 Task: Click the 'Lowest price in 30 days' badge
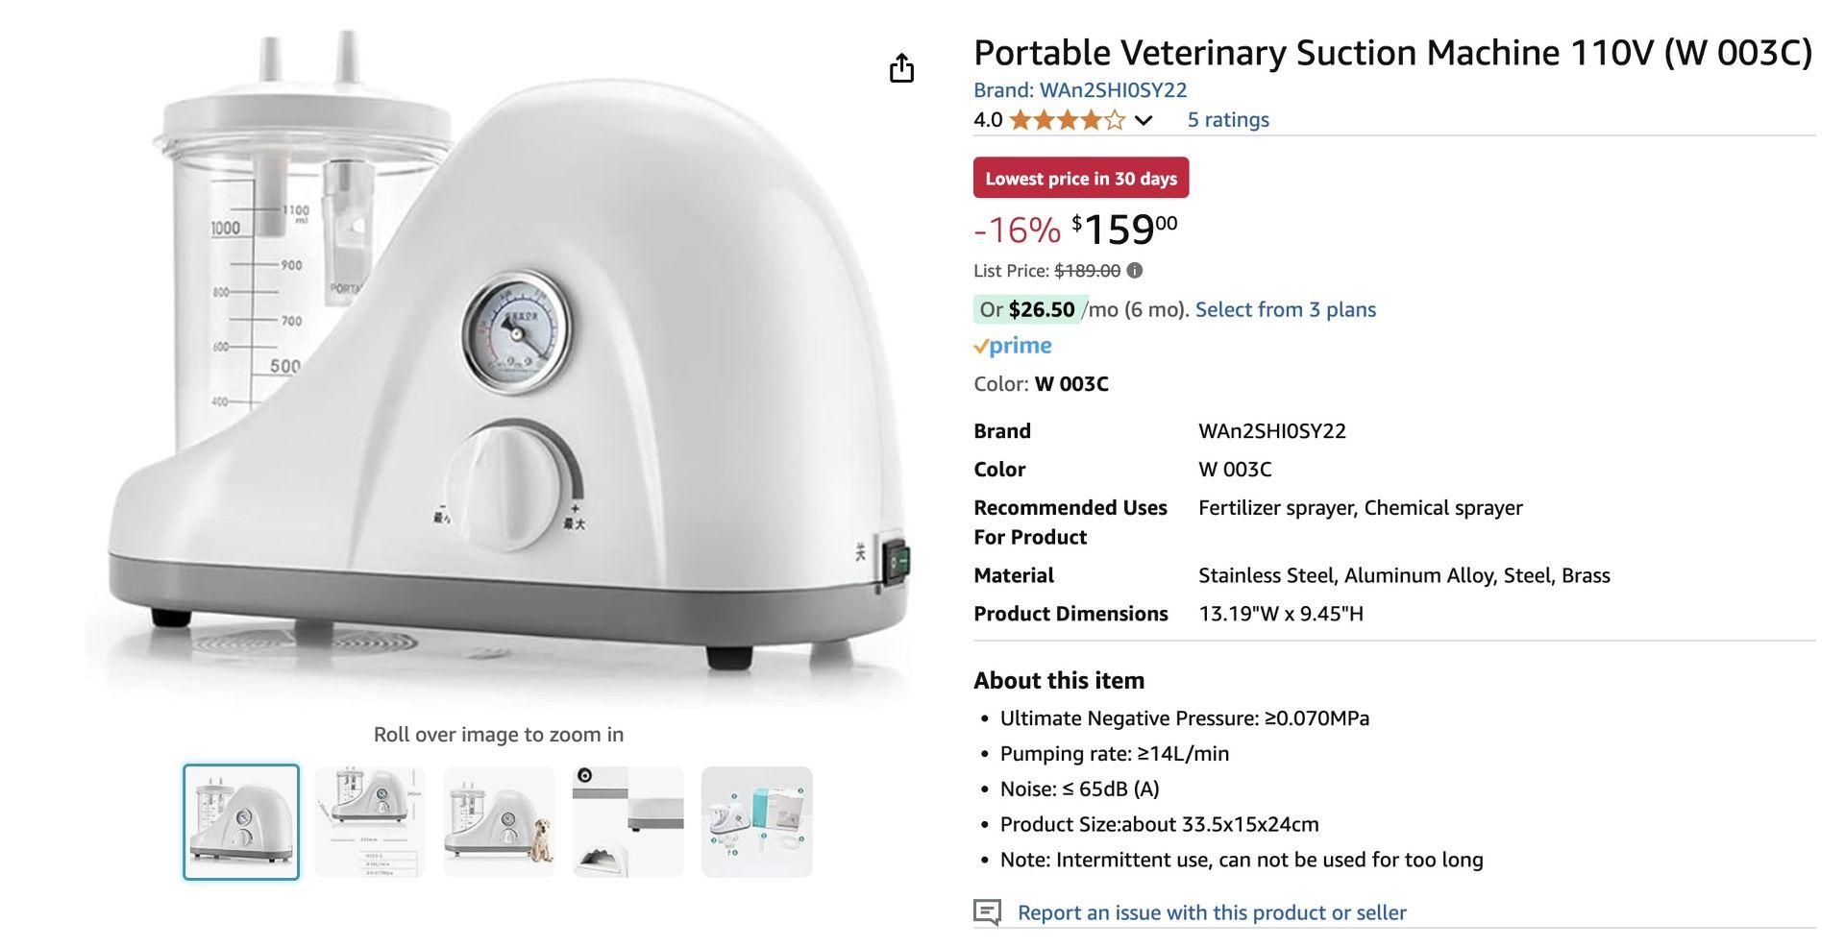[x=1080, y=178]
